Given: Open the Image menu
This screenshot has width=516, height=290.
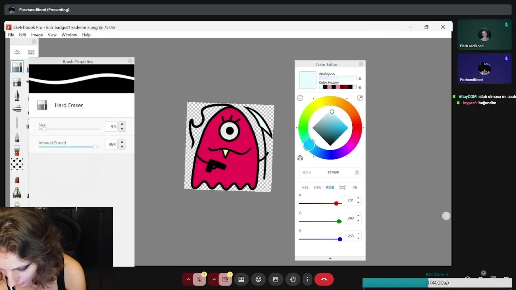Looking at the screenshot, I should pos(37,35).
